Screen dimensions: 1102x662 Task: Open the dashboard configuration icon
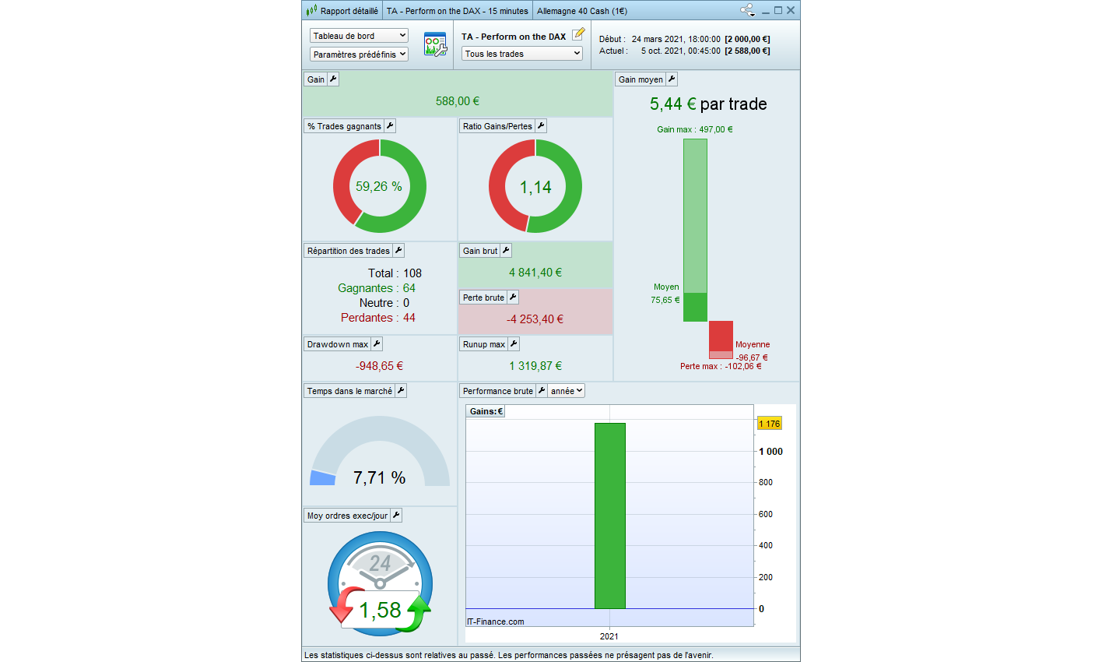click(435, 44)
